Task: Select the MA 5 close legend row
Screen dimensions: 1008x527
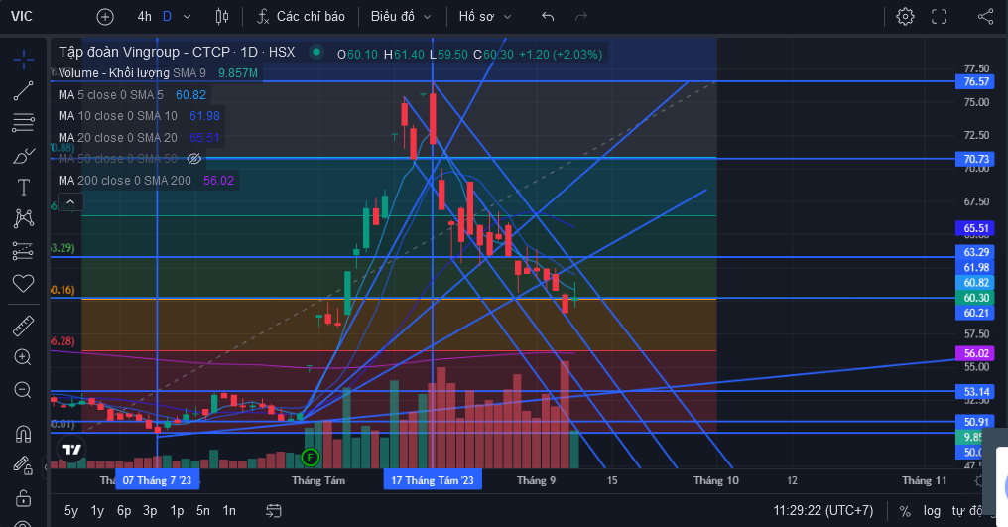Action: pos(132,95)
